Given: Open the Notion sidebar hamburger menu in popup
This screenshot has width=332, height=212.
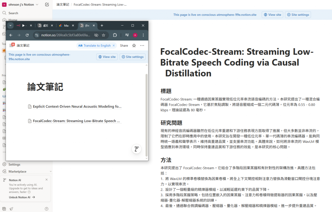Looking at the screenshot, I should pos(12,45).
